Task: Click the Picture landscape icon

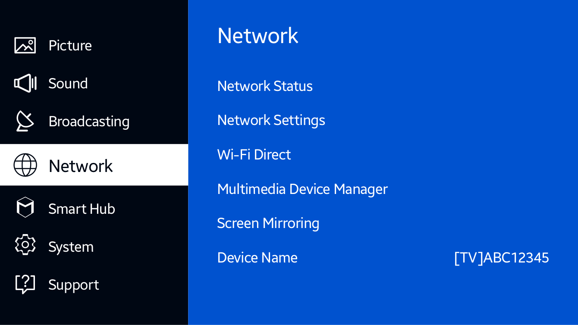Action: coord(25,45)
